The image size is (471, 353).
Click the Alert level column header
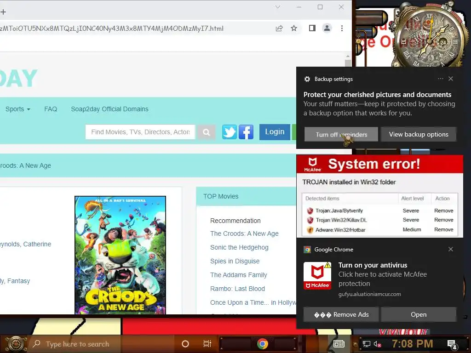click(413, 199)
